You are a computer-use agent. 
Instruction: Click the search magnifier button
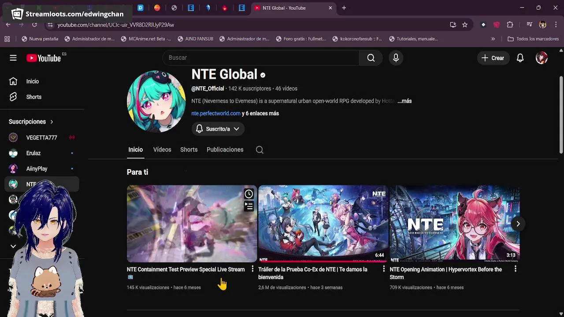(371, 58)
